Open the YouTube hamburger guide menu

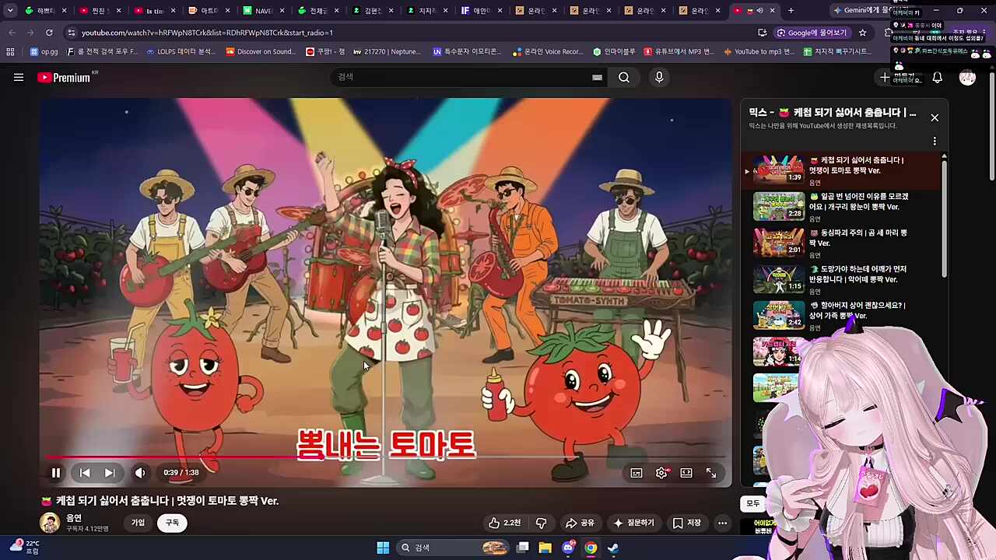point(19,77)
